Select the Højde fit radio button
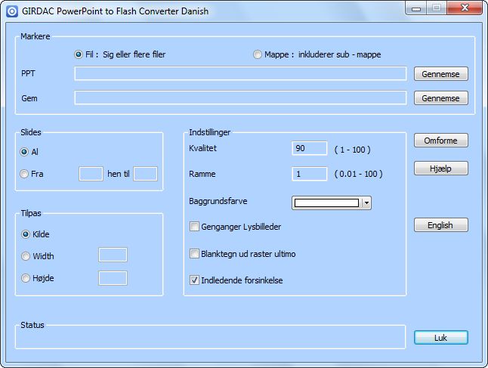Viewport: 488px width, 368px height. pos(26,278)
